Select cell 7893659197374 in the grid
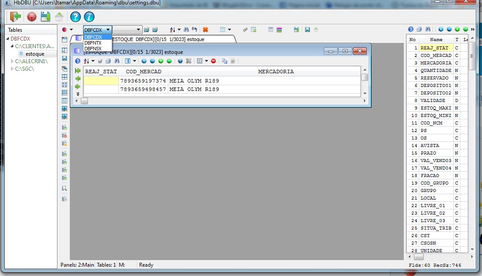The width and height of the screenshot is (482, 276). coord(143,81)
